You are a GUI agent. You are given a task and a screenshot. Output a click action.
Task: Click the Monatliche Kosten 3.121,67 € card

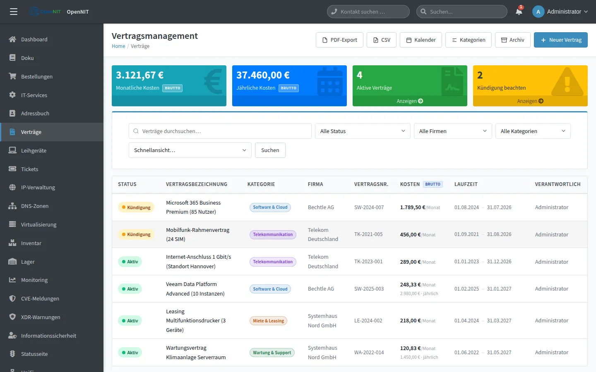pyautogui.click(x=169, y=86)
